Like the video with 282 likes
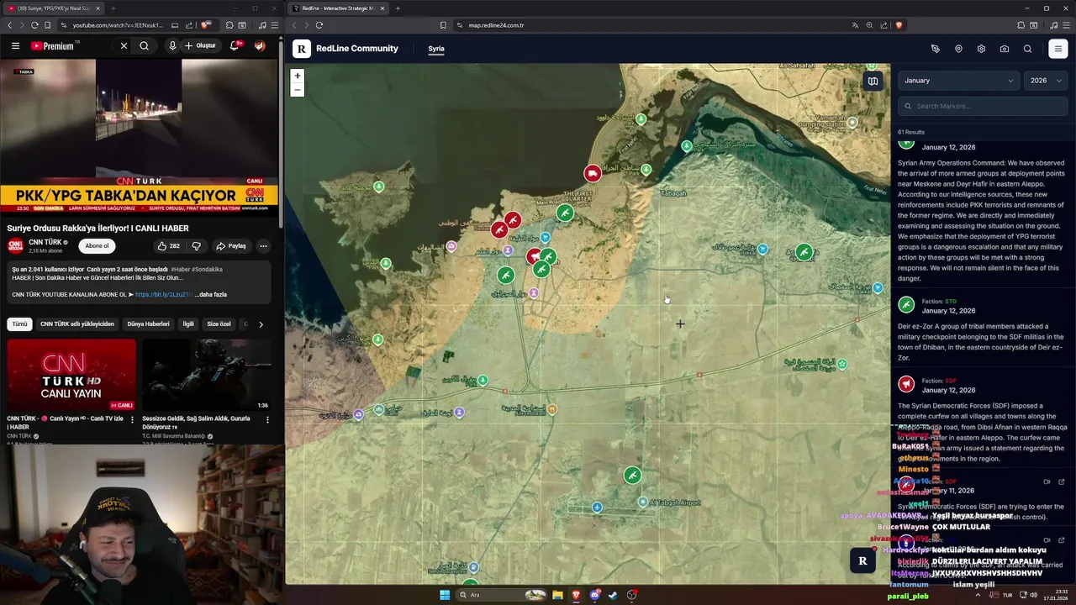Viewport: 1076px width, 605px height. [168, 246]
